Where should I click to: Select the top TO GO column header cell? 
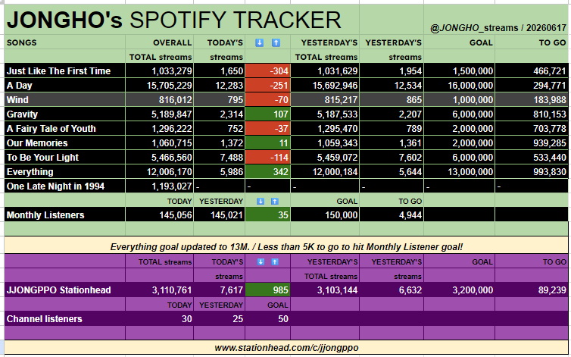click(532, 42)
